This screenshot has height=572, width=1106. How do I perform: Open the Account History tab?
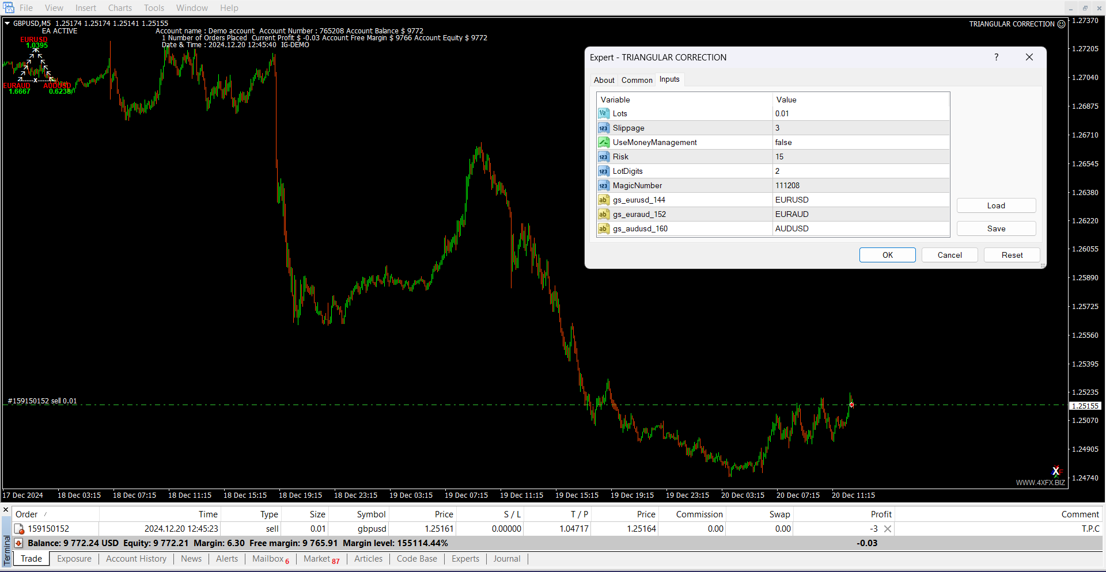tap(136, 559)
